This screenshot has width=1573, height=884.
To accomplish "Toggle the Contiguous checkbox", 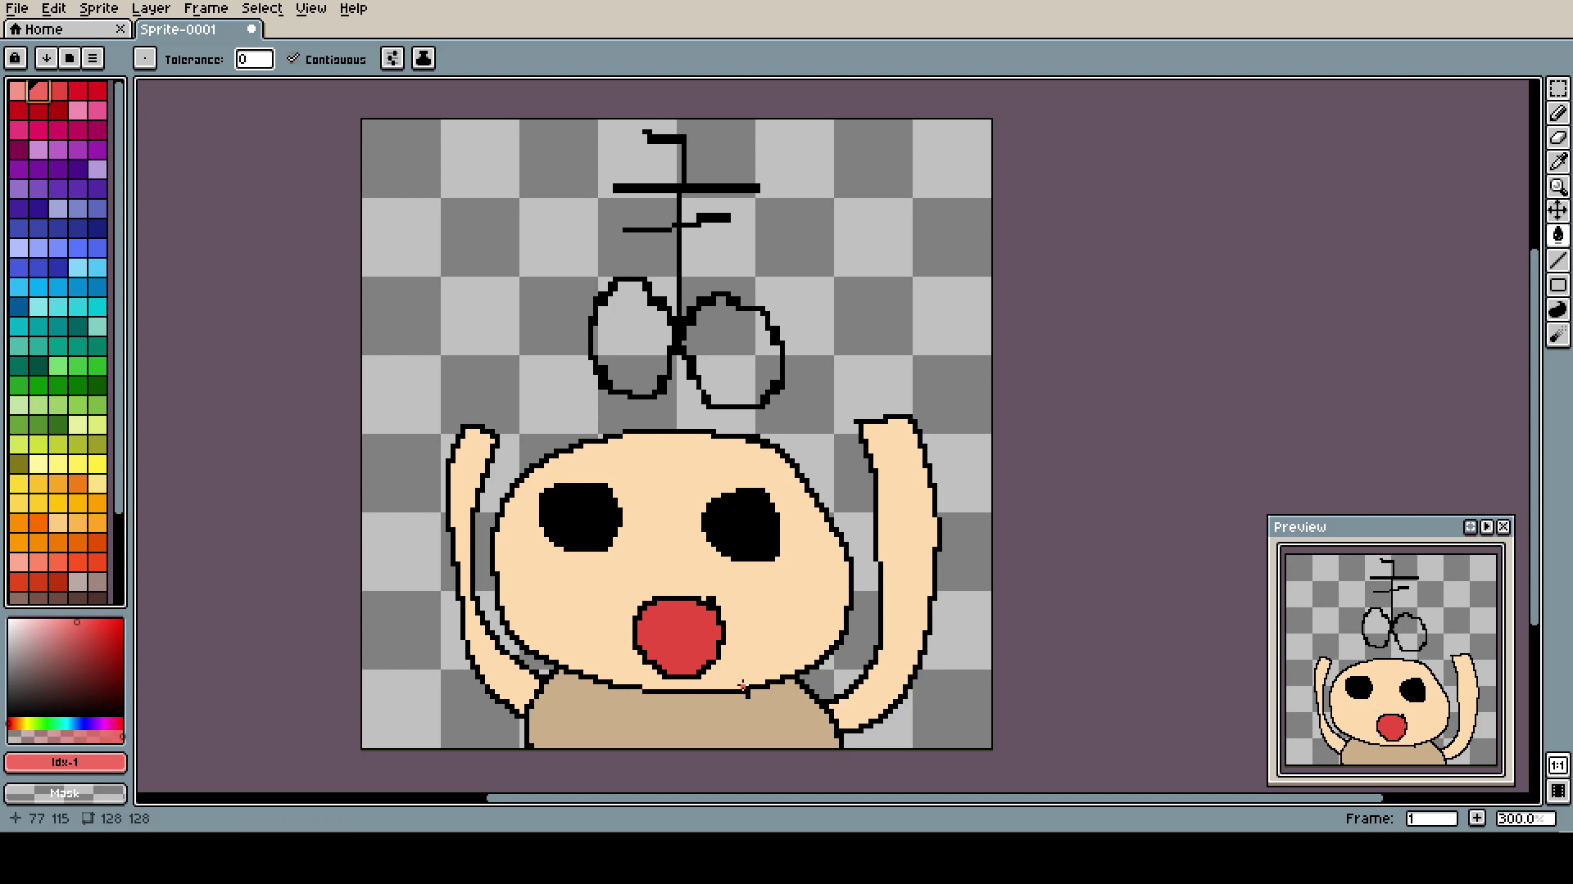I will click(x=326, y=59).
